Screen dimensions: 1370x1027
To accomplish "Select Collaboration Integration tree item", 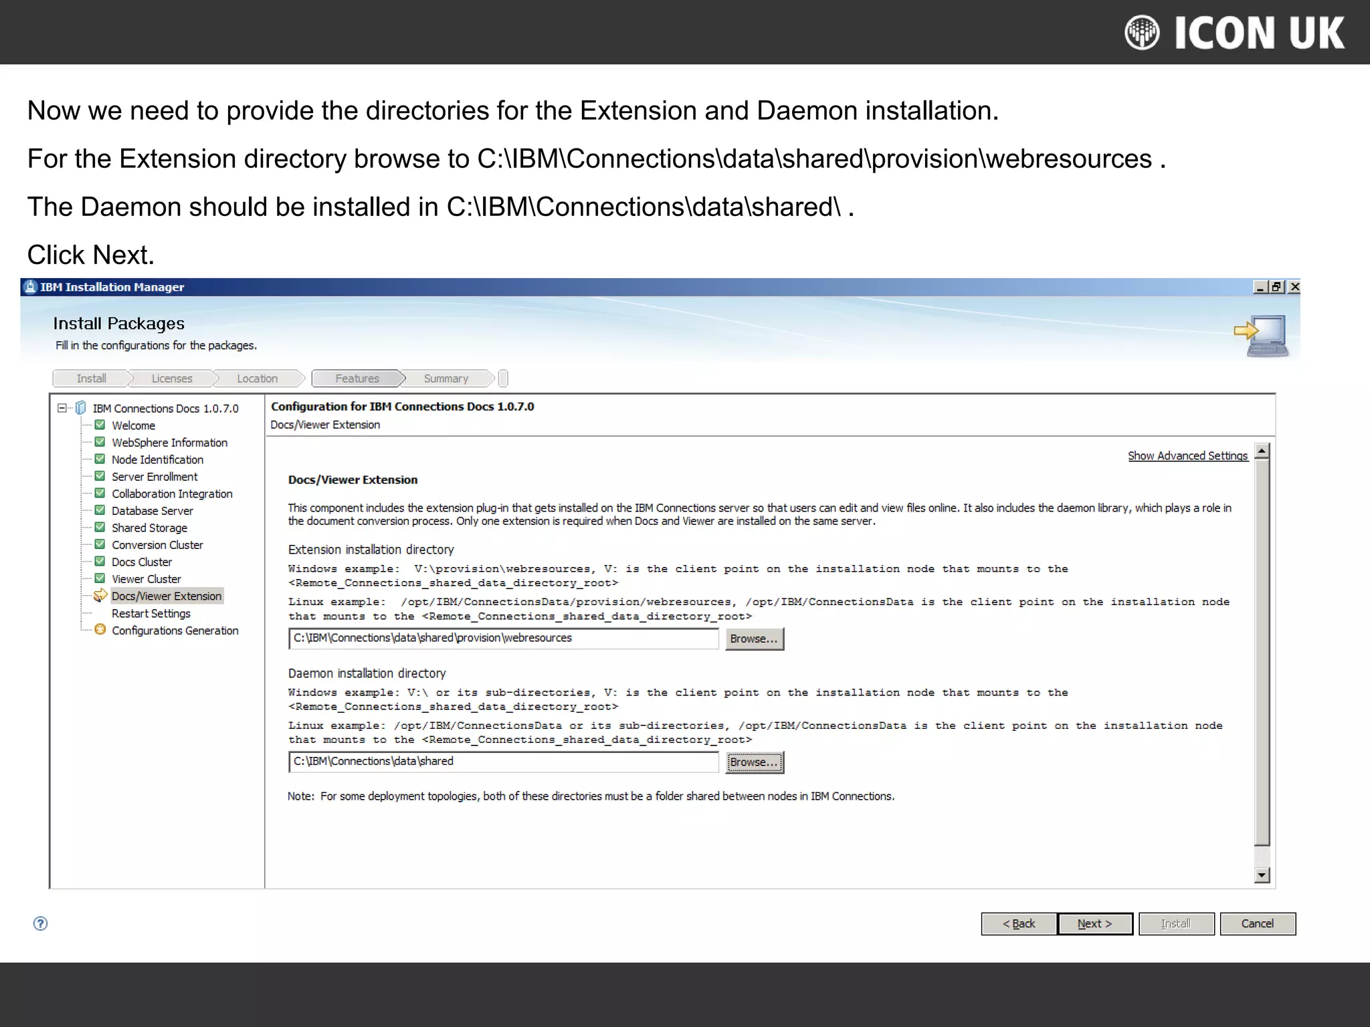I will click(x=172, y=493).
